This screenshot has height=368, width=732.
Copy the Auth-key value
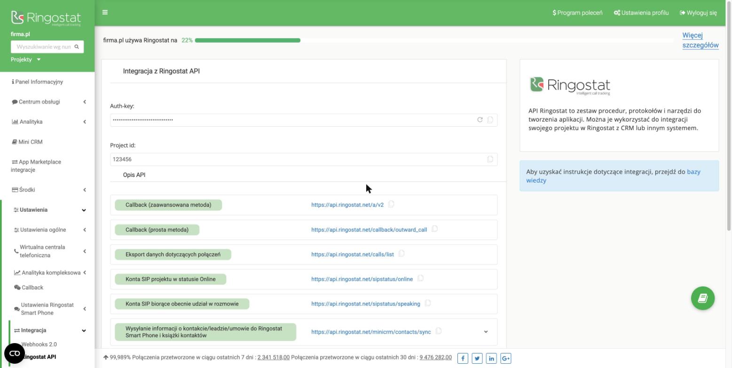tap(490, 120)
